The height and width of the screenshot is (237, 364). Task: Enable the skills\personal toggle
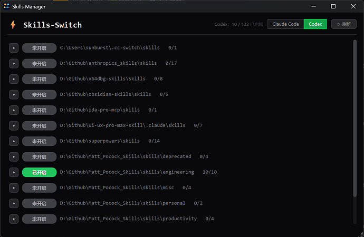click(x=39, y=203)
